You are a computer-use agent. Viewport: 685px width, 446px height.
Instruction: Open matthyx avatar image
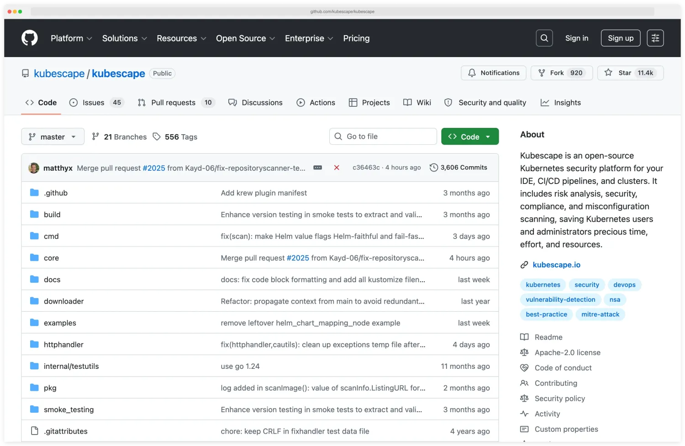point(34,168)
